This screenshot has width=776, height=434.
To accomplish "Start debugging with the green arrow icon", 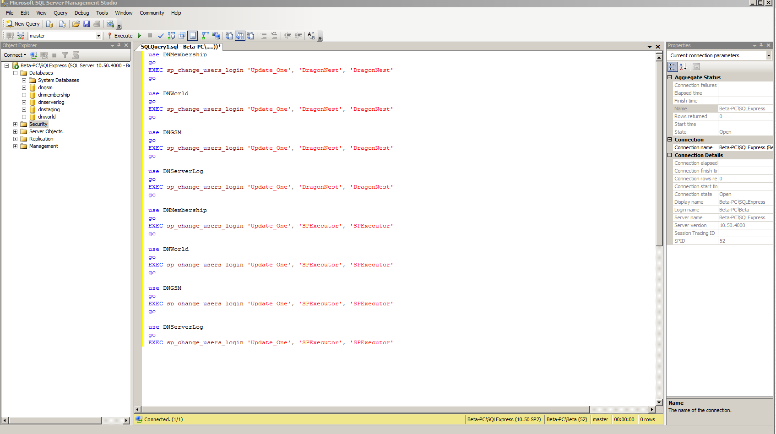I will tap(140, 36).
